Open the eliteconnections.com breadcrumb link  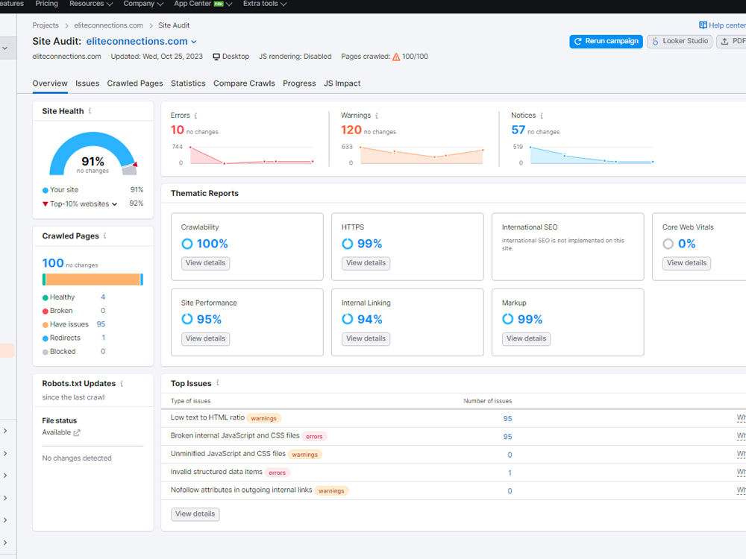click(108, 25)
